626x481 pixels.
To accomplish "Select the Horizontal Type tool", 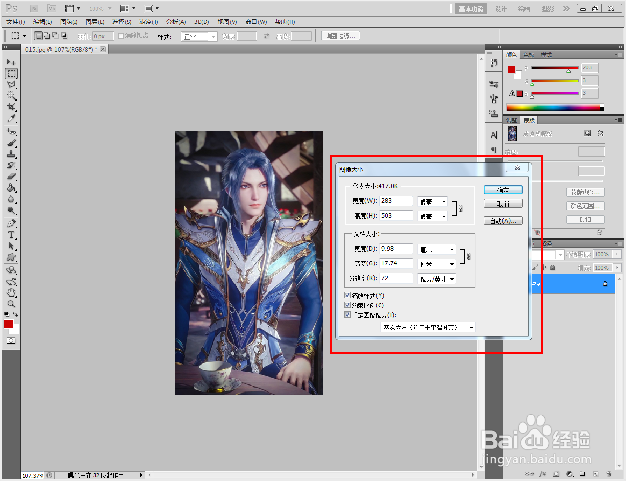I will [11, 235].
